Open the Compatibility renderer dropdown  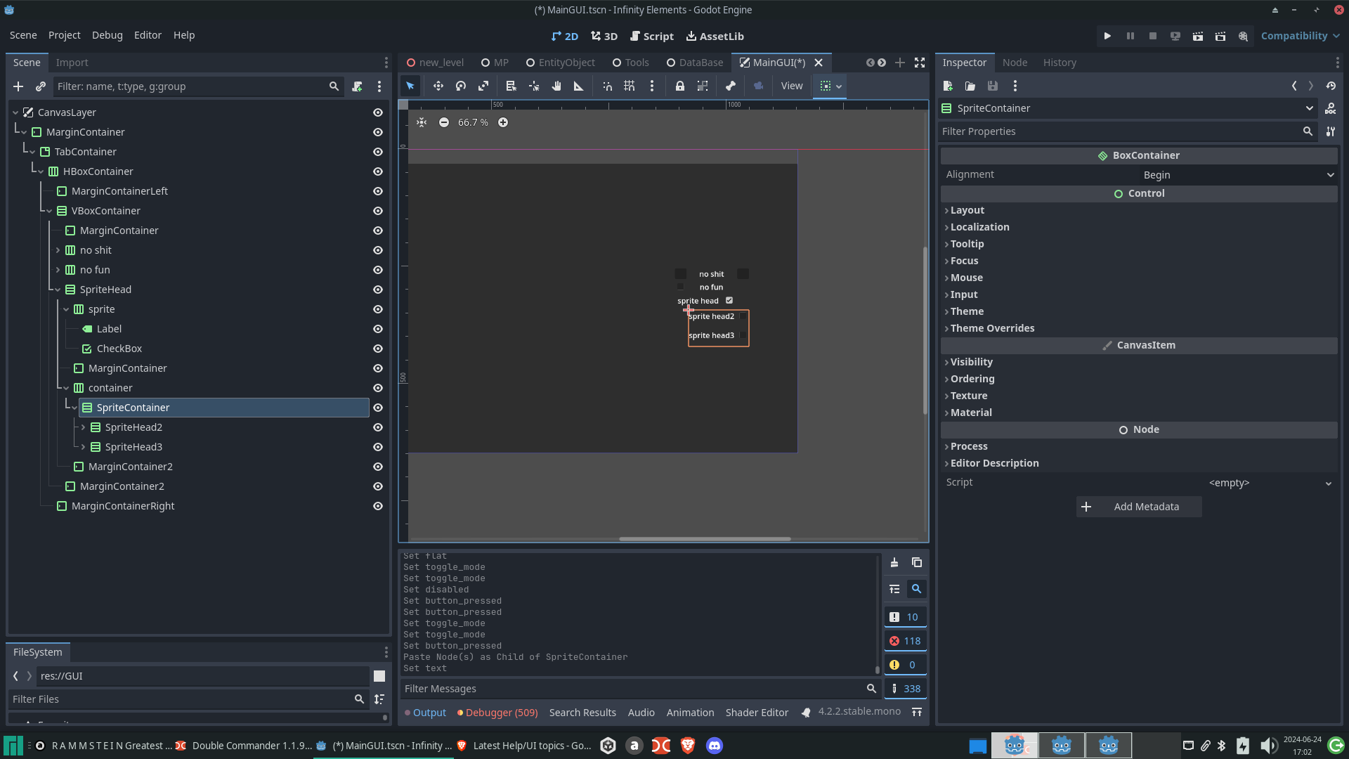pos(1299,35)
